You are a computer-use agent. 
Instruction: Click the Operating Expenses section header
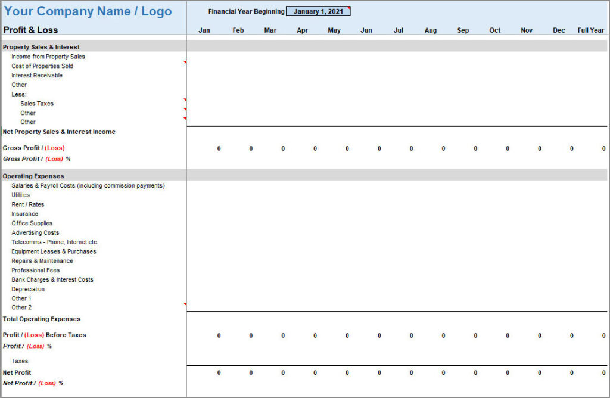(x=33, y=176)
